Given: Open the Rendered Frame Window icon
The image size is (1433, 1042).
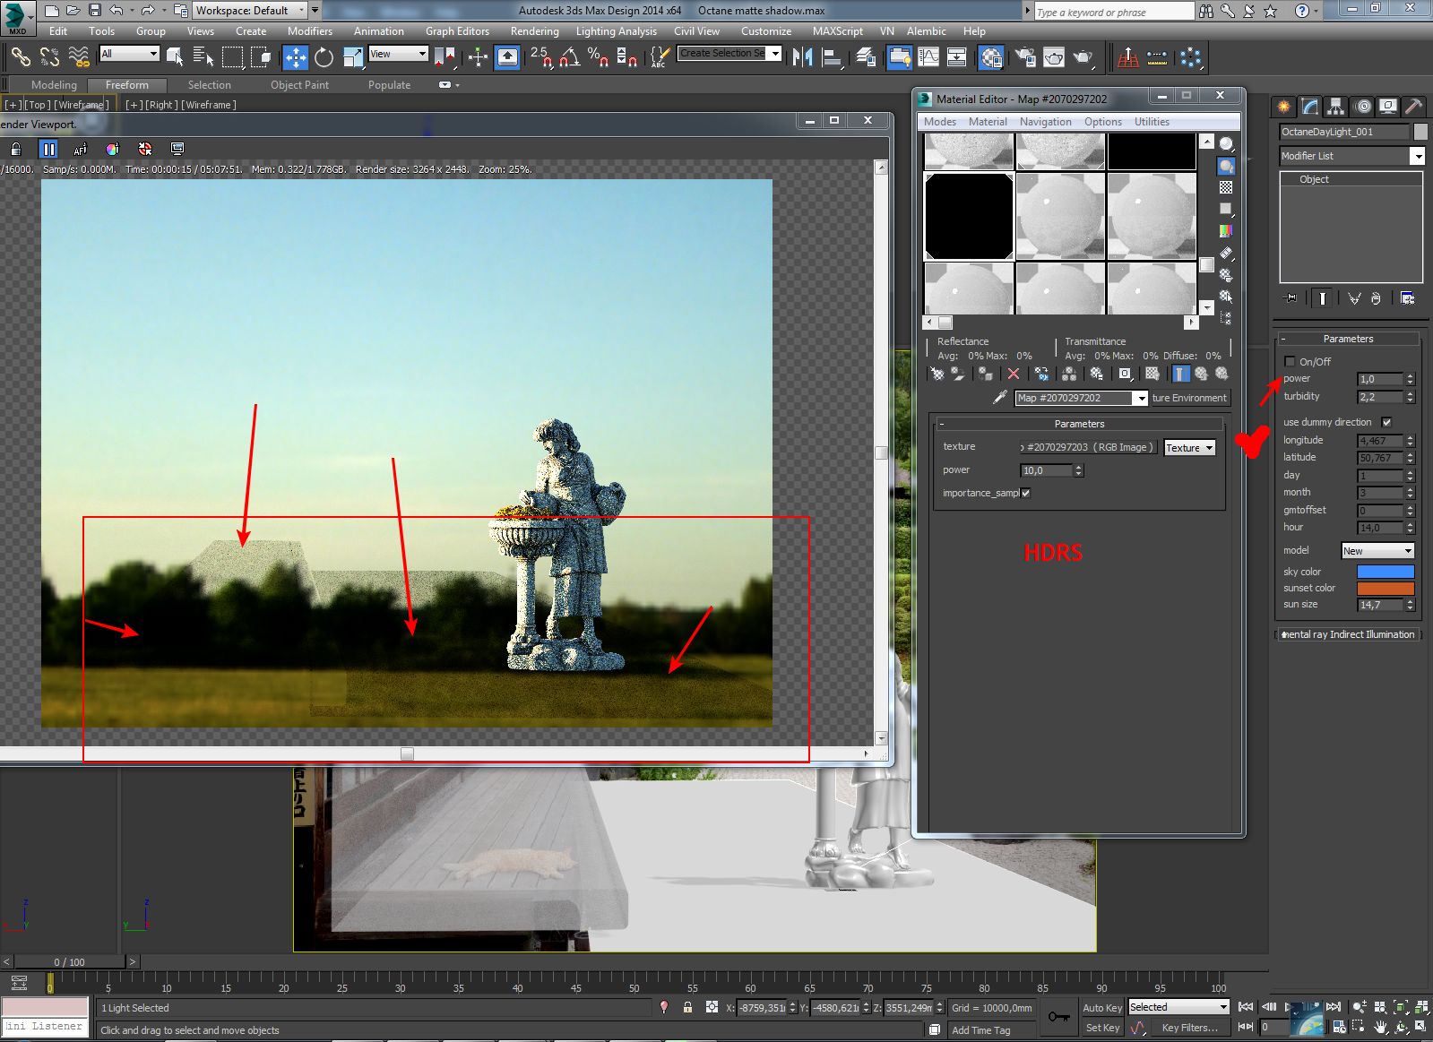Looking at the screenshot, I should (x=1054, y=57).
